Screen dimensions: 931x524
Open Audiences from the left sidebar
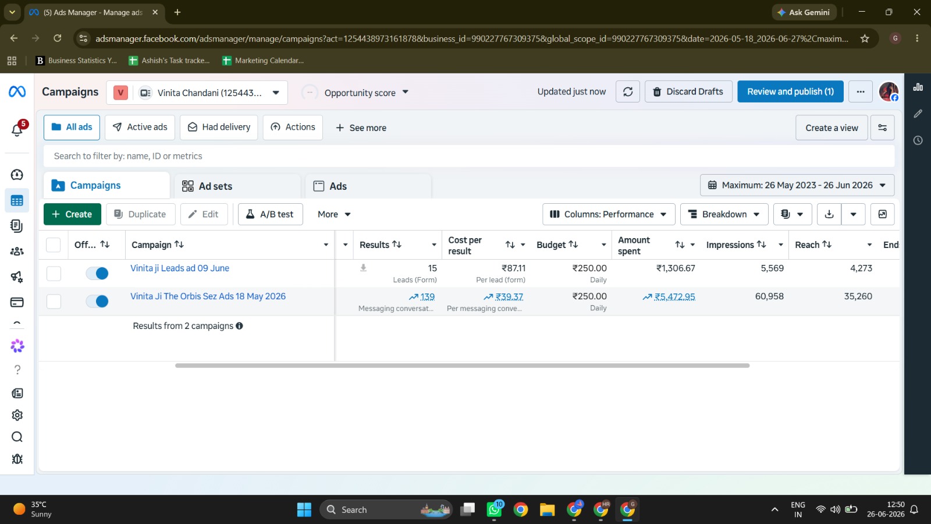pos(17,251)
